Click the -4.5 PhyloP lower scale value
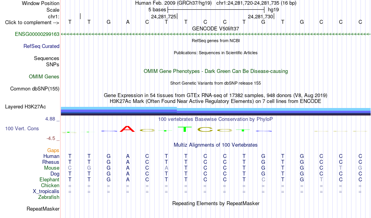Screen dimensions: 371x218 click(x=51, y=138)
